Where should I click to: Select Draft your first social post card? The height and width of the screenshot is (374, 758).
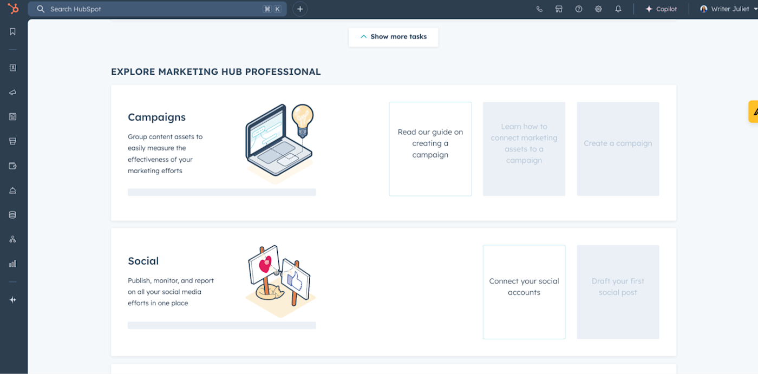(x=618, y=292)
